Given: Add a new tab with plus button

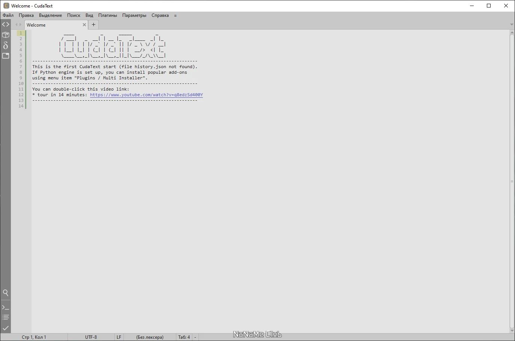Looking at the screenshot, I should (x=93, y=25).
